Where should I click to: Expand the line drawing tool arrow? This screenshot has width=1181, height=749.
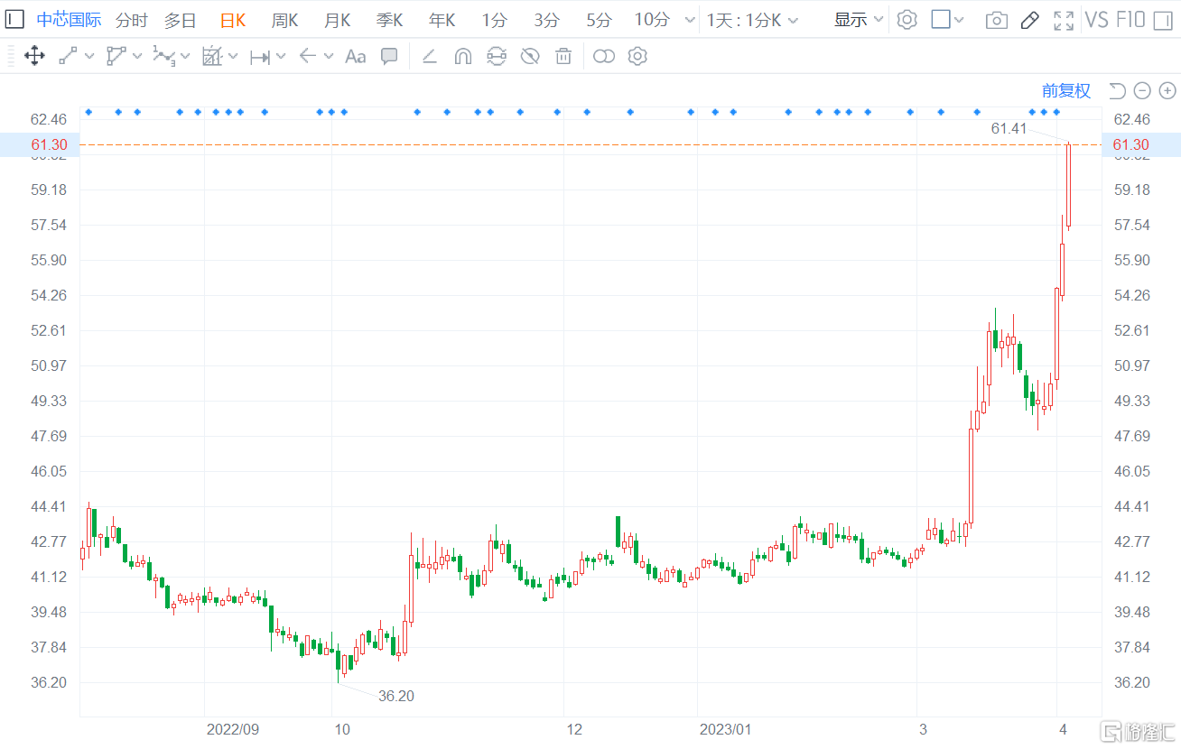point(89,57)
